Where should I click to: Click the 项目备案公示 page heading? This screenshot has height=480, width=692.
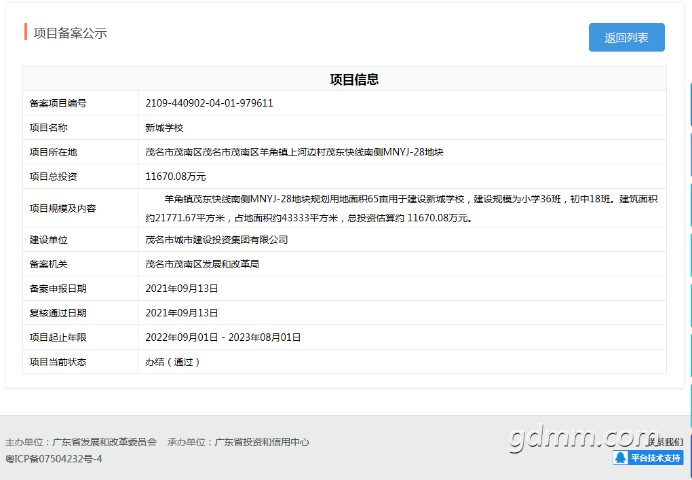70,33
